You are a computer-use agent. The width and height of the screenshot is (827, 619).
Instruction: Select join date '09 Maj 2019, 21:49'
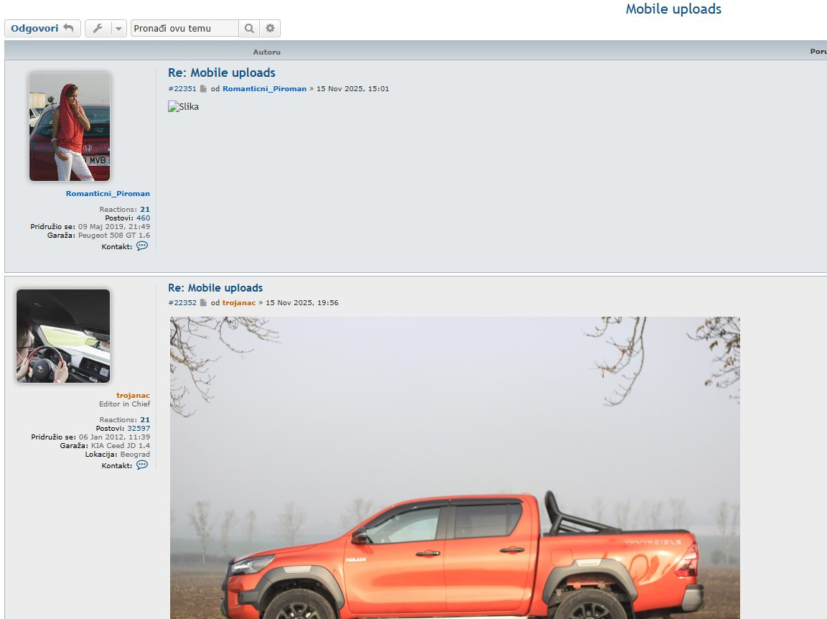tap(114, 227)
